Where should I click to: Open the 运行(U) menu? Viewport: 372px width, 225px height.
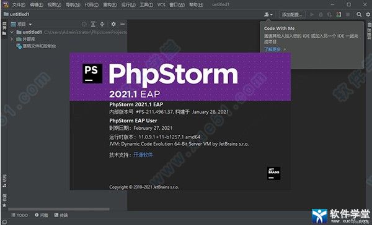[128, 5]
